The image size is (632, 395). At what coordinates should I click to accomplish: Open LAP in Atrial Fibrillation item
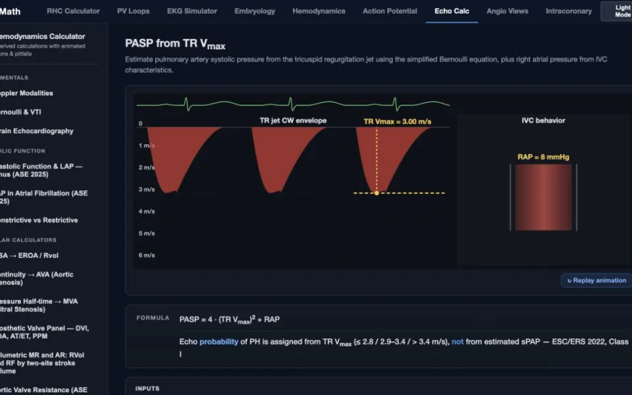(43, 197)
